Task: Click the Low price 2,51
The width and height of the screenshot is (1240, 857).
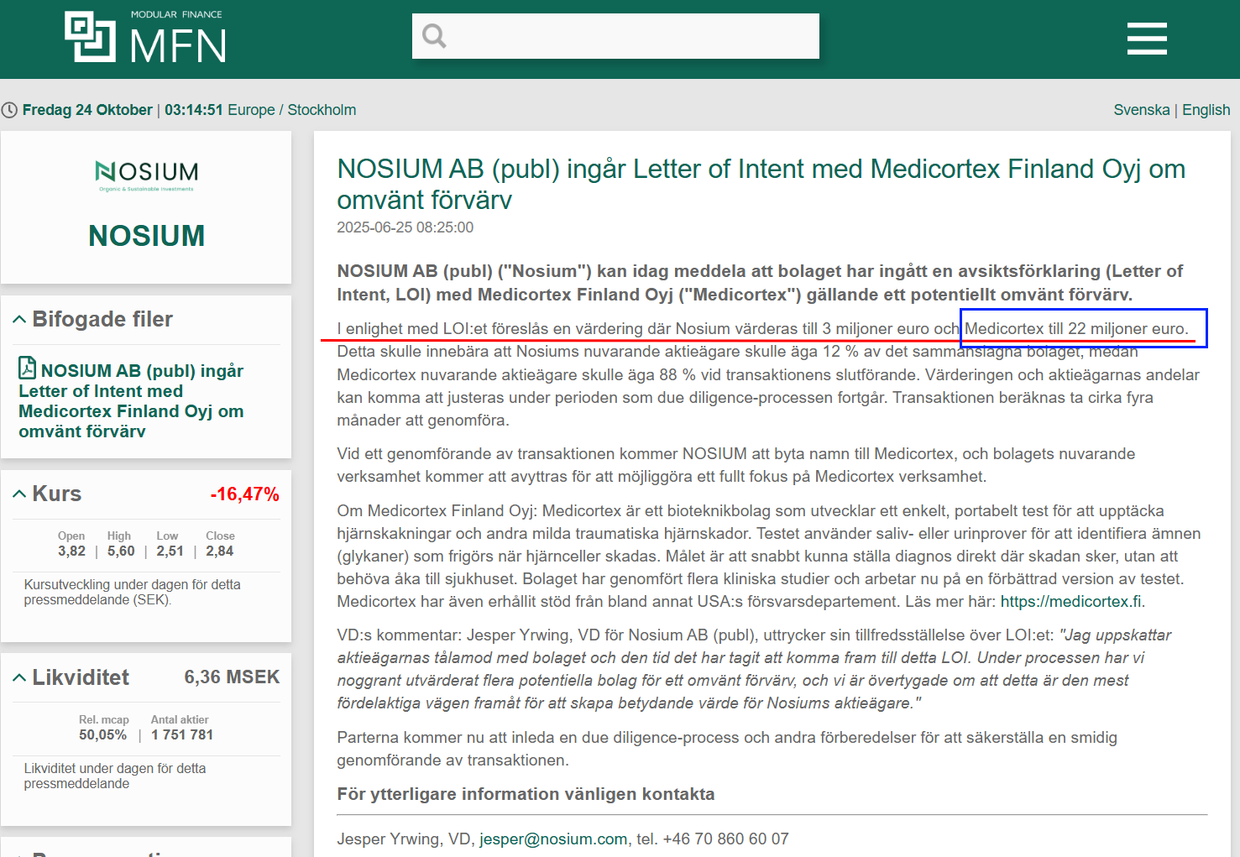Action: coord(170,551)
